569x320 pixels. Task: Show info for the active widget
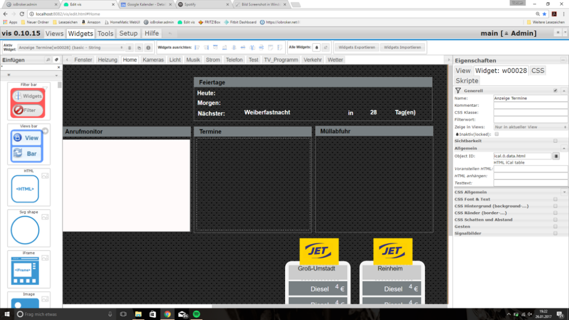[x=148, y=48]
